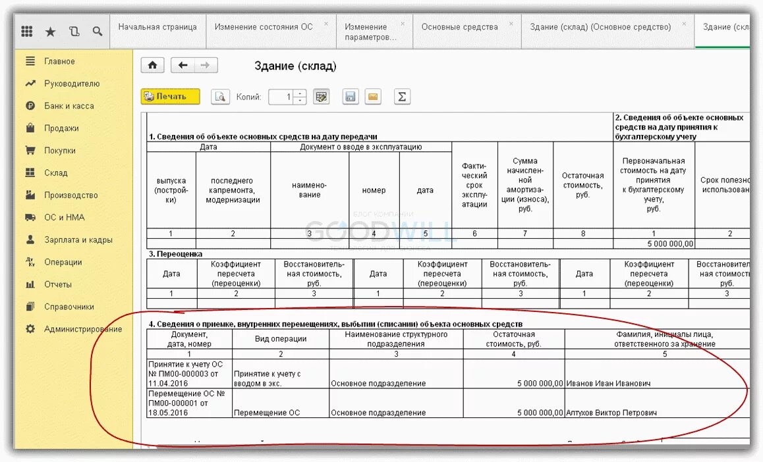763x462 pixels.
Task: Click the Операции Дт/Кт icon
Action: tap(30, 262)
